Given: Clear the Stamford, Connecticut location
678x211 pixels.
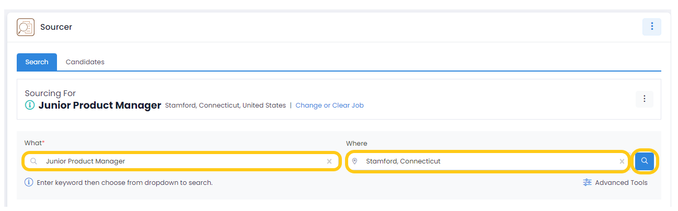Looking at the screenshot, I should (622, 161).
